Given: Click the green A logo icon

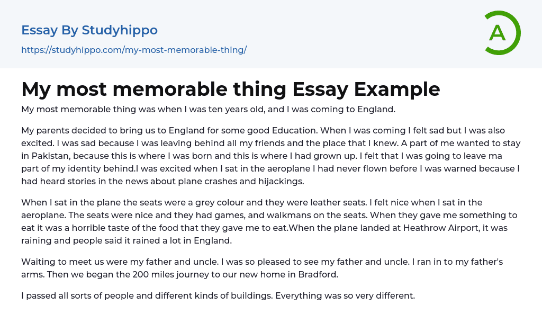Looking at the screenshot, I should click(501, 33).
